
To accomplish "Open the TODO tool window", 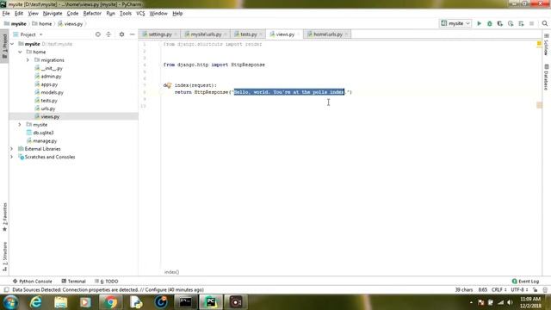I will [x=107, y=282].
